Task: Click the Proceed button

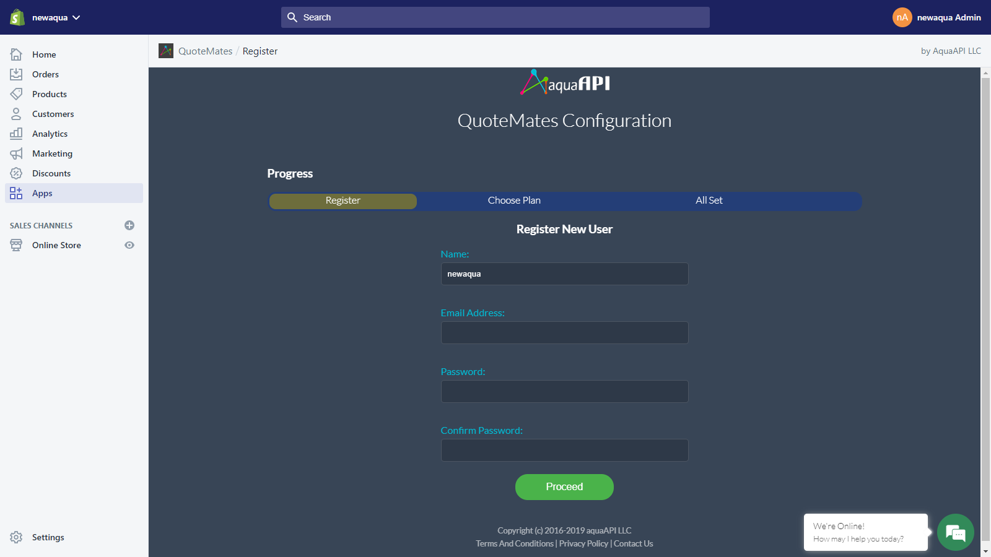Action: (x=564, y=487)
